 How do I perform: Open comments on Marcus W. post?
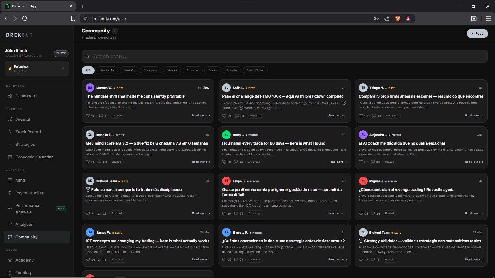tap(101, 116)
